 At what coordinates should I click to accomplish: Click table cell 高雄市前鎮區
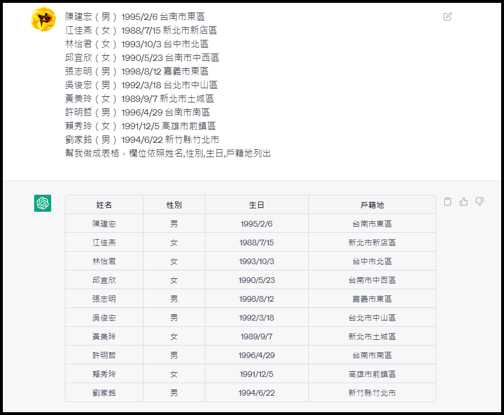[372, 374]
